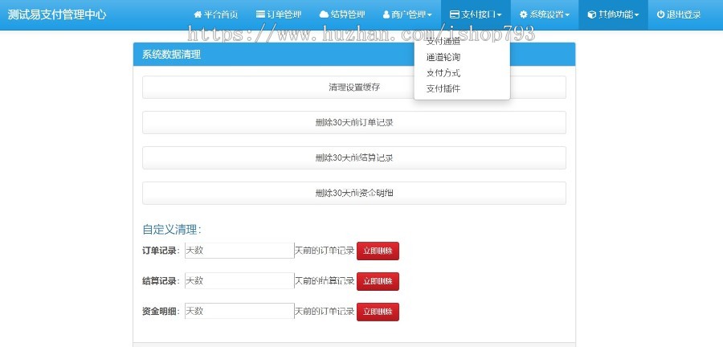
Task: Expand the 系统设置 dropdown caret
Action: (567, 15)
